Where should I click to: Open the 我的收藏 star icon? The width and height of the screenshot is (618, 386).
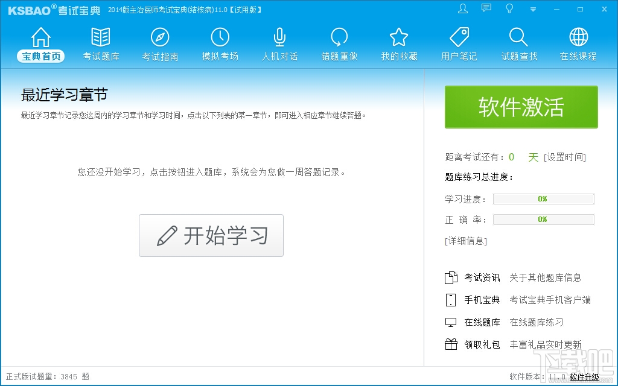(x=399, y=37)
